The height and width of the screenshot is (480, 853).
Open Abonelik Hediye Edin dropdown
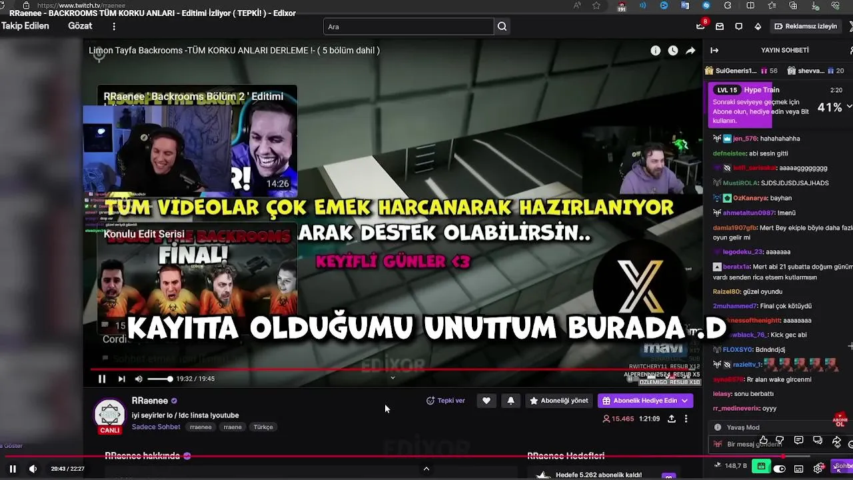click(x=645, y=401)
